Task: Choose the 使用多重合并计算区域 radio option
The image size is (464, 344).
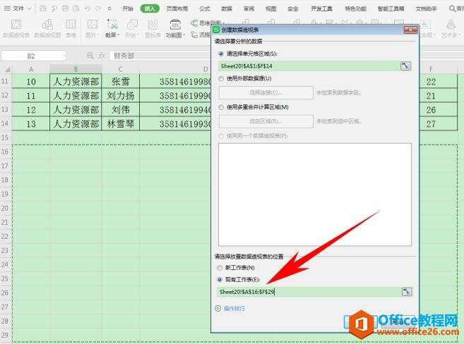Action: pos(222,106)
